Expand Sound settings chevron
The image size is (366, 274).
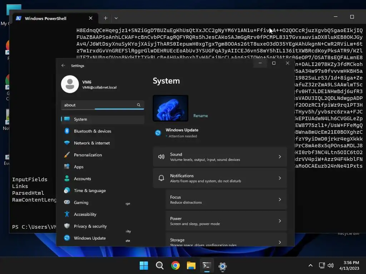coord(280,157)
